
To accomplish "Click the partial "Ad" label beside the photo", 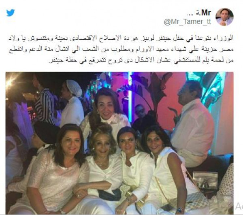I will (239, 206).
